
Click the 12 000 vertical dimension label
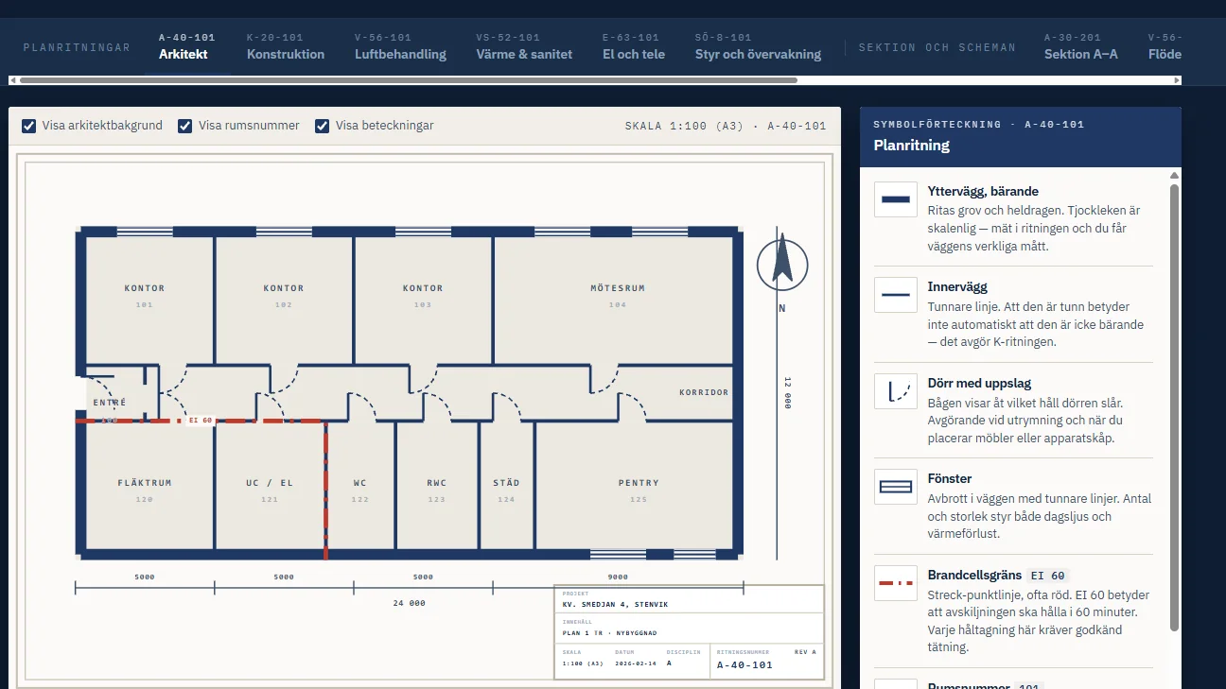pyautogui.click(x=788, y=393)
